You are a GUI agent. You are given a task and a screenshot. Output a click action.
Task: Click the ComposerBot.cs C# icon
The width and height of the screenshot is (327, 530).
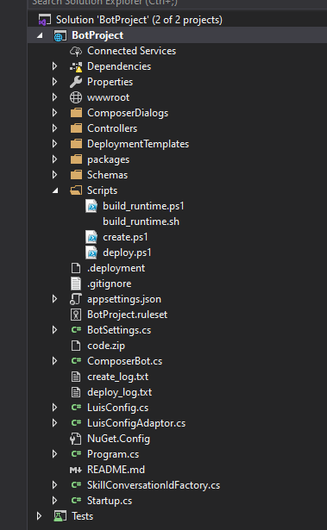(x=76, y=361)
